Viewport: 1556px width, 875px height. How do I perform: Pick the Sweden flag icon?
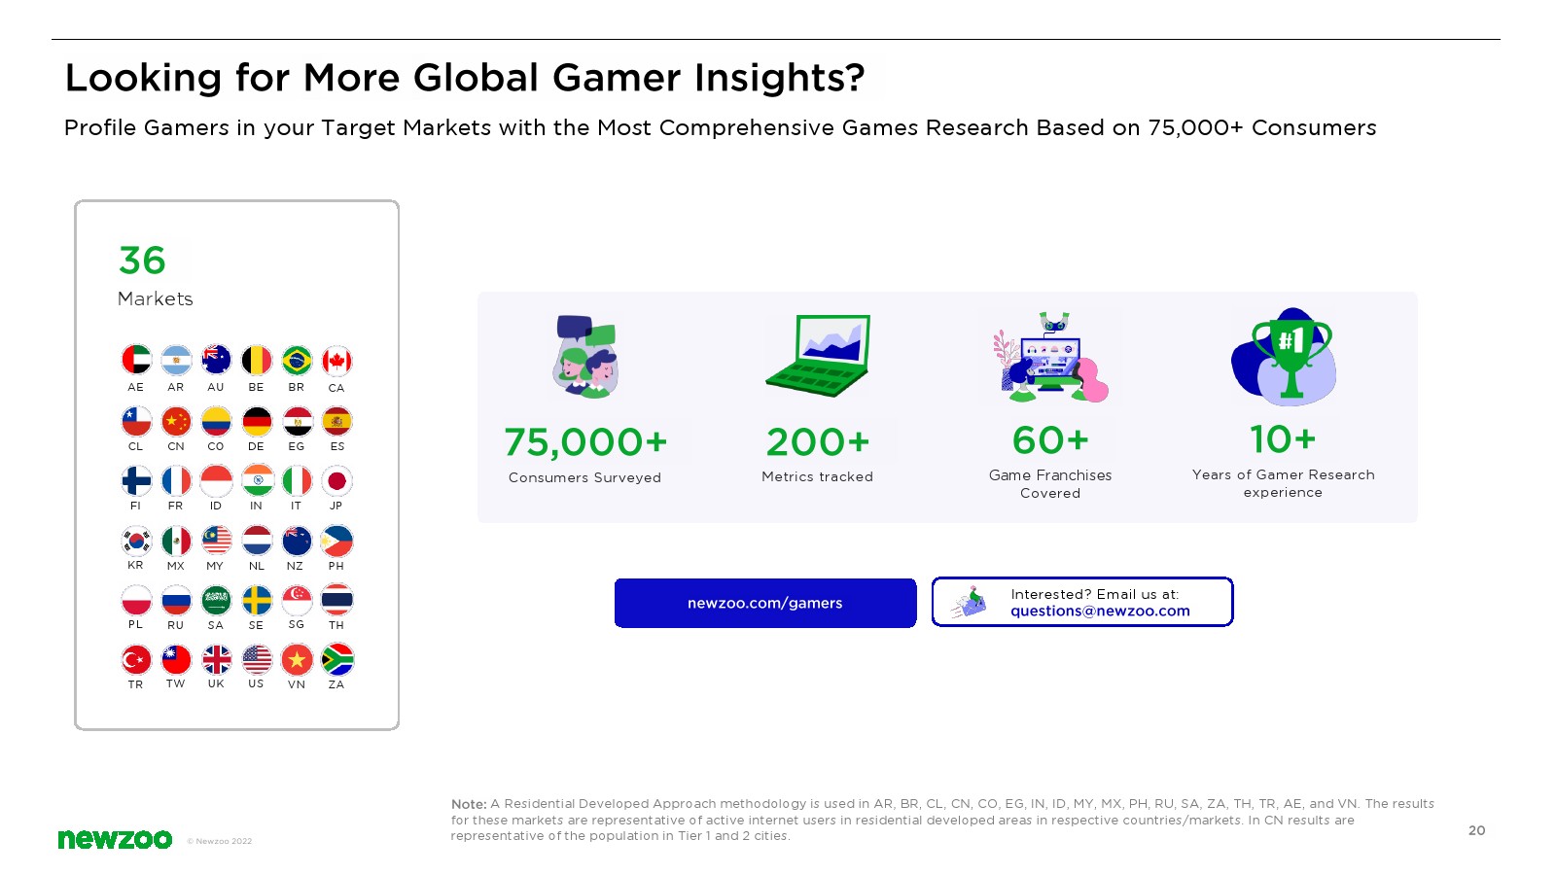coord(257,600)
